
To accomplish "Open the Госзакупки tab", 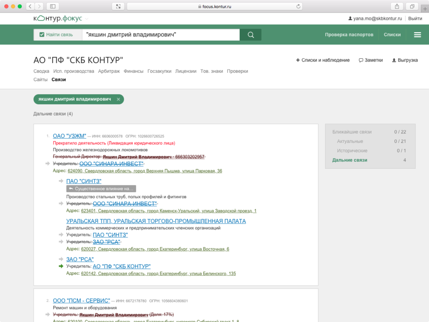I will (x=159, y=71).
